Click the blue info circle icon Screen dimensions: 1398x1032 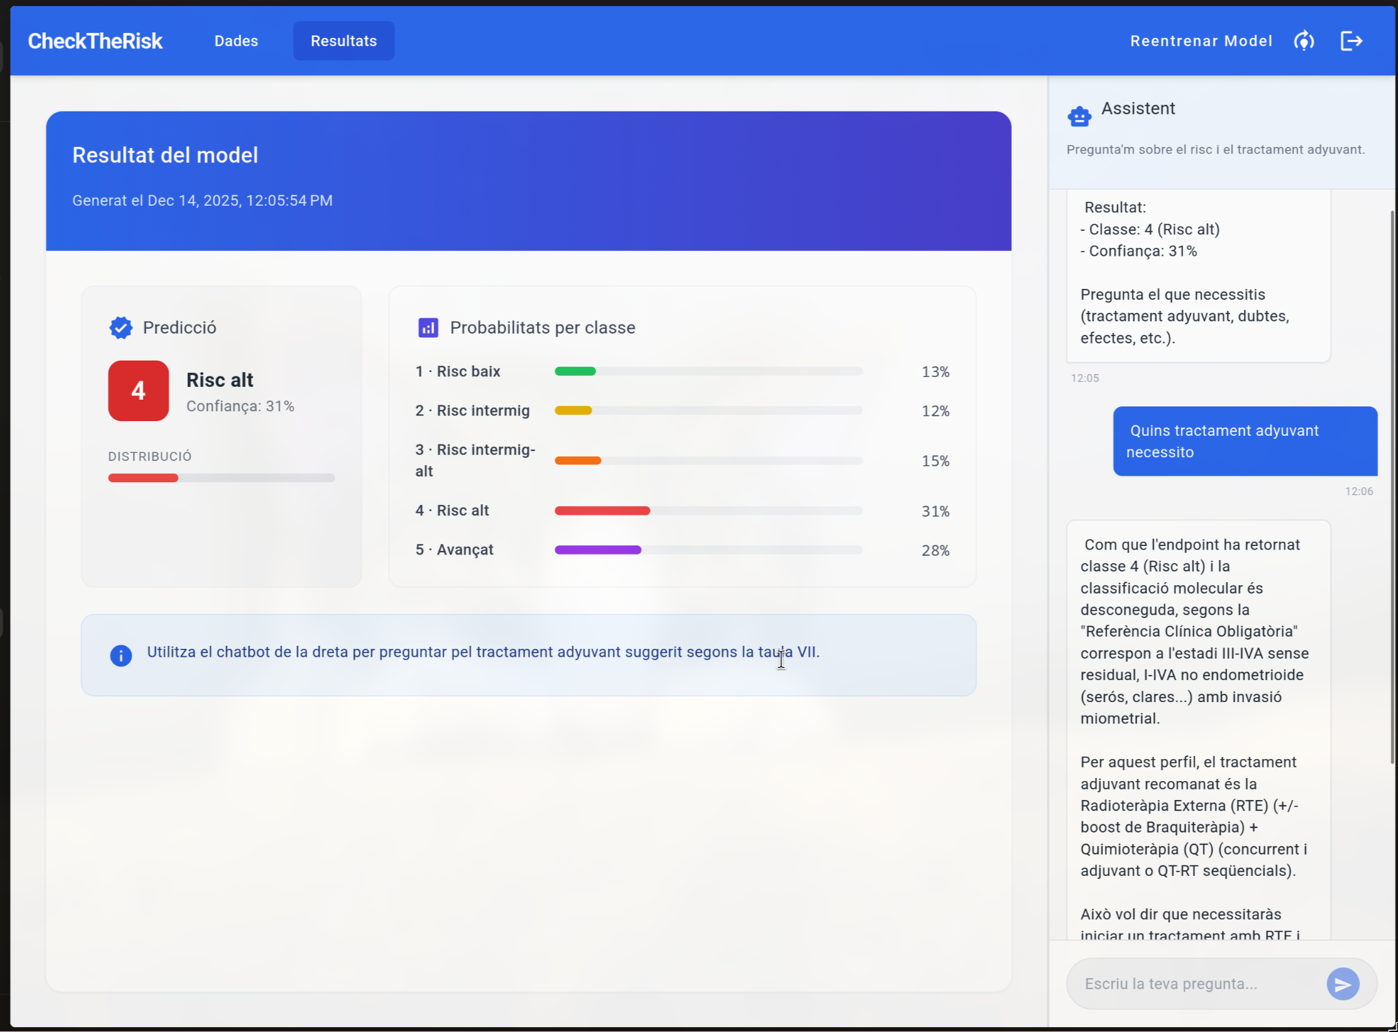(121, 656)
